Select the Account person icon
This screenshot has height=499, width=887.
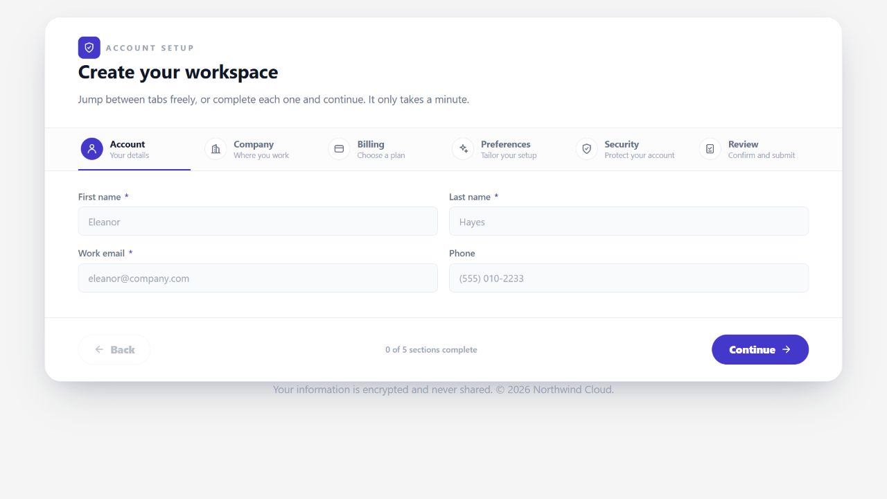[x=92, y=149]
